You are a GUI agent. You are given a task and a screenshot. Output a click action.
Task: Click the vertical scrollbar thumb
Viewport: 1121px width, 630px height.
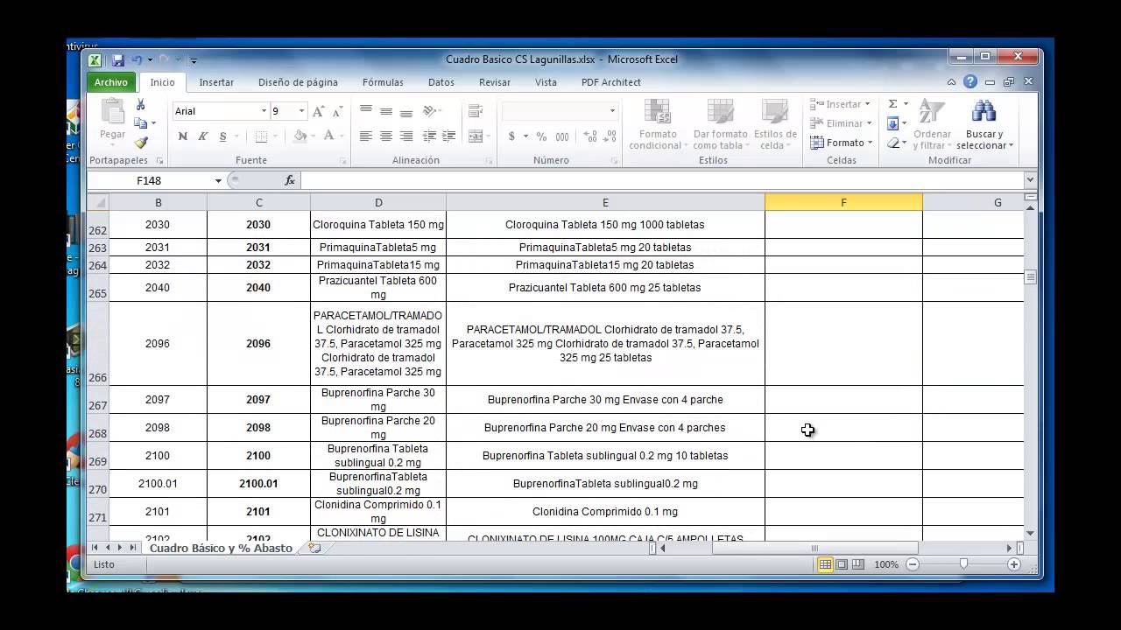tap(1030, 277)
